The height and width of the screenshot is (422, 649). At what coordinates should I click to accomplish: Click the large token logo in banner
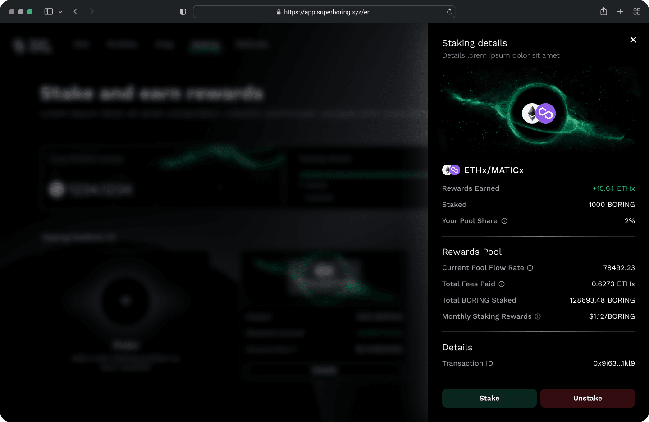[x=539, y=113]
